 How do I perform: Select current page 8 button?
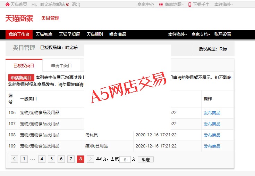[x=80, y=159]
